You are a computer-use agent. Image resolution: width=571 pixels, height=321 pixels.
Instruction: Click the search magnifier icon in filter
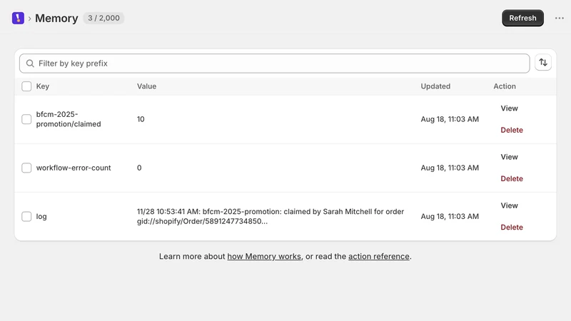(x=30, y=63)
